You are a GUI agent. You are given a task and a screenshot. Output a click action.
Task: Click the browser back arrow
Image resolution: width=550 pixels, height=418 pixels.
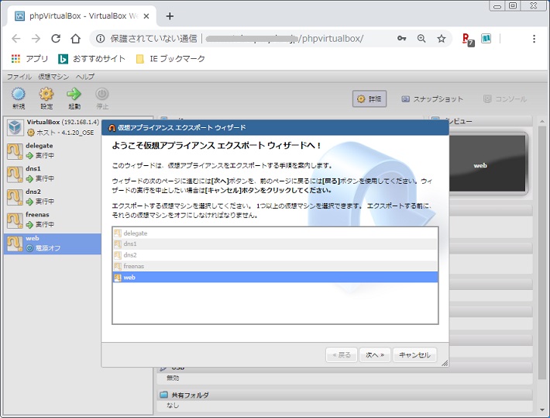click(16, 38)
